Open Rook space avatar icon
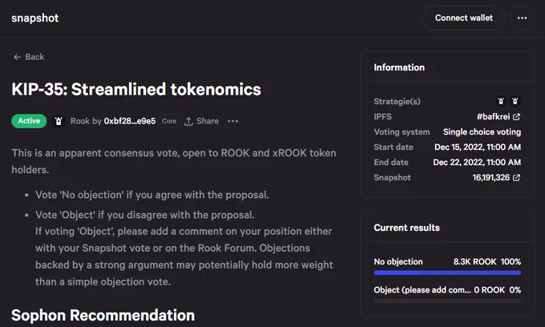The image size is (545, 327). 59,121
